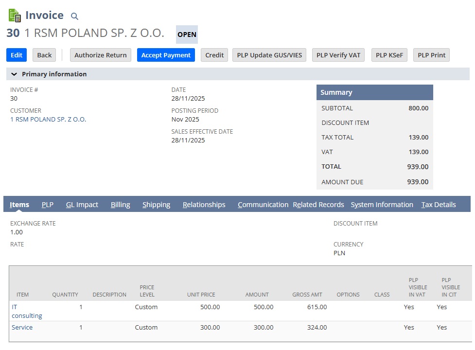This screenshot has height=350, width=475.
Task: Click the Edit button
Action: [16, 55]
